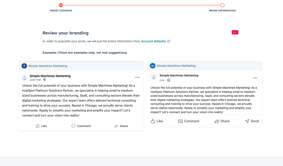
Task: Click Simple Machines Marketing Facebook header name
Action: [48, 66]
